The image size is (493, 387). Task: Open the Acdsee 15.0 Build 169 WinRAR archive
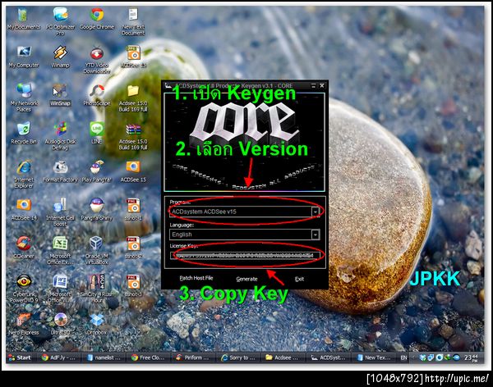133,137
